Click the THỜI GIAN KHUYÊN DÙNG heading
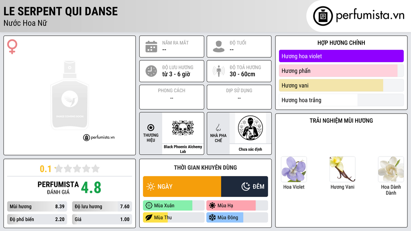Image resolution: width=411 pixels, height=231 pixels. 205,168
